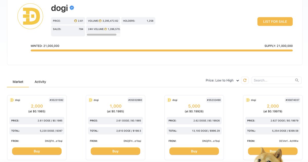Click seller address on card #35032860
This screenshot has width=308, height=162.
132,141
